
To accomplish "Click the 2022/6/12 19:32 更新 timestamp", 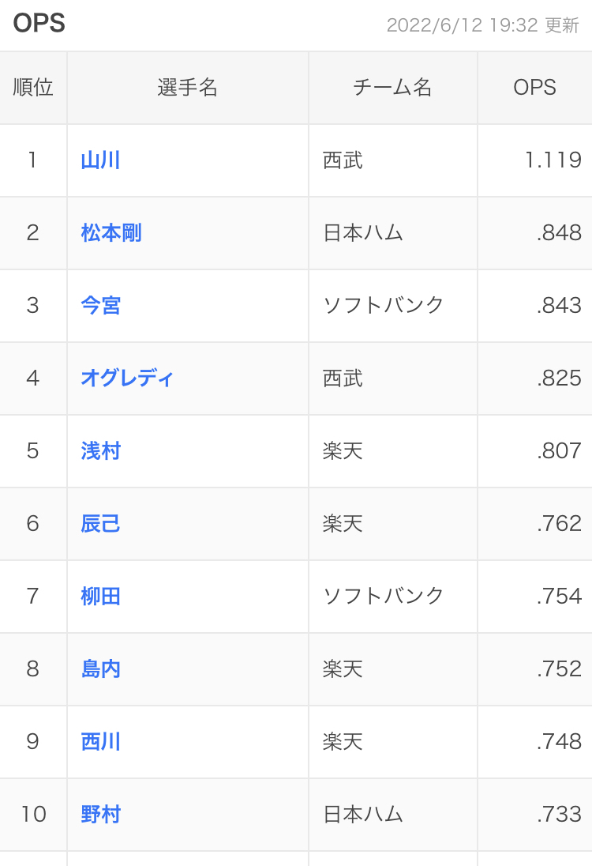I will pos(483,25).
